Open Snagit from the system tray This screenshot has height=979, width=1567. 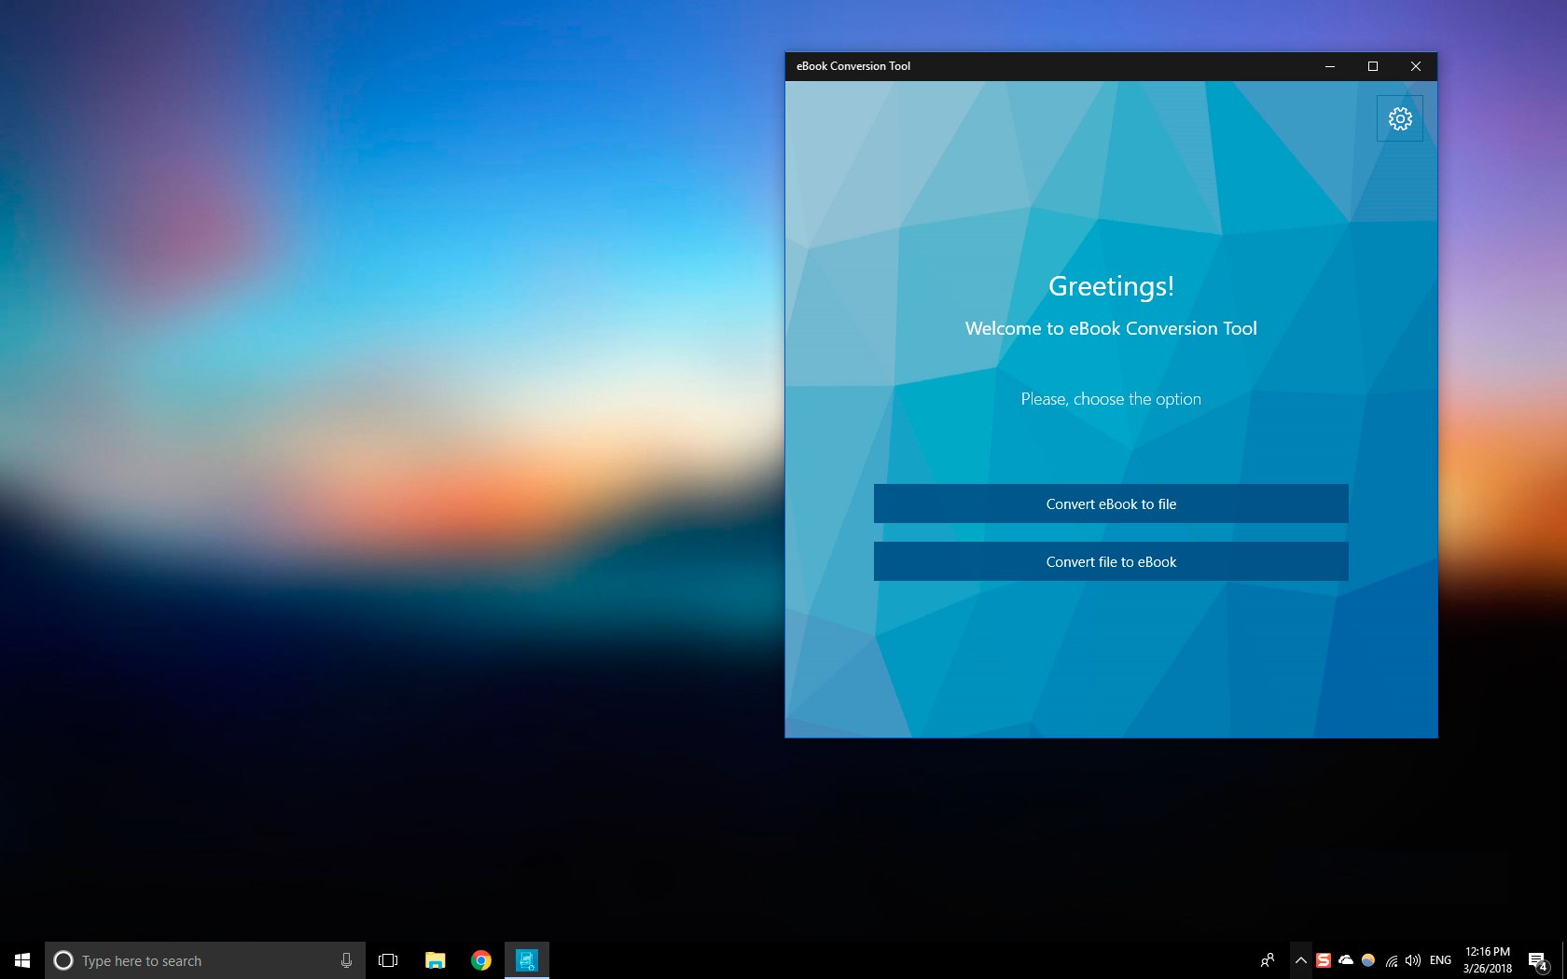(x=1324, y=960)
